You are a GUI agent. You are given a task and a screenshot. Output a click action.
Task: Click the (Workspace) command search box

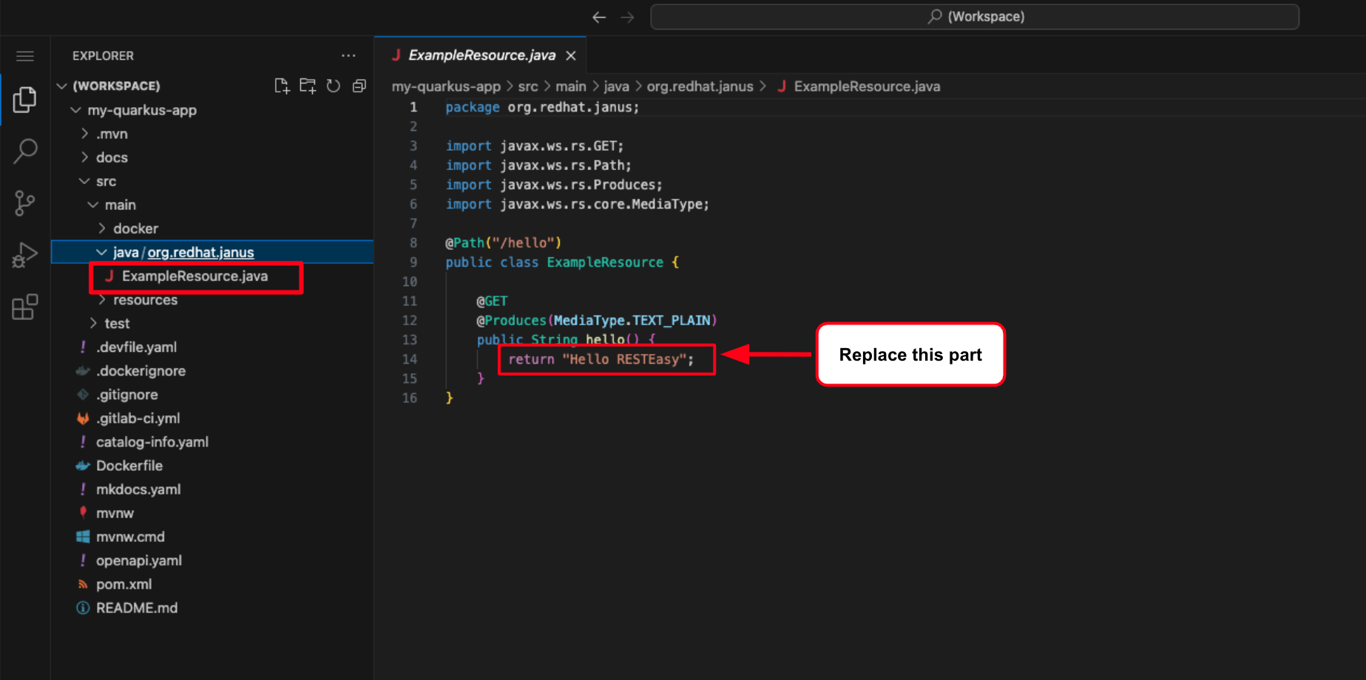click(x=975, y=16)
